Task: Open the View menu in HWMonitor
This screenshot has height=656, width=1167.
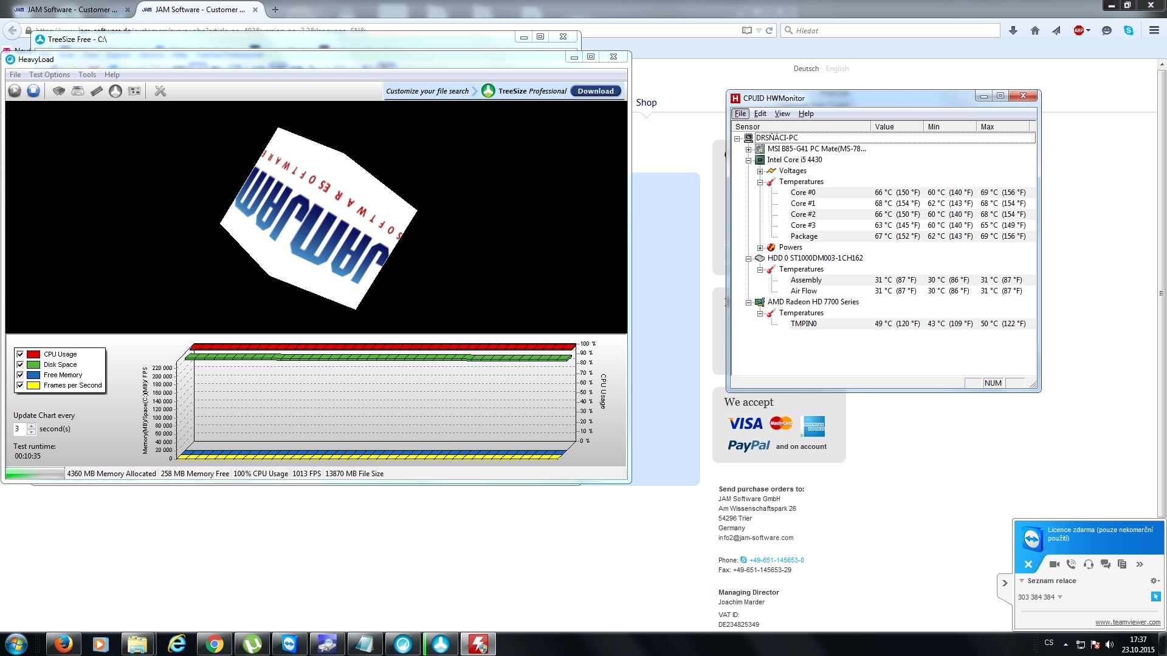Action: pyautogui.click(x=782, y=114)
